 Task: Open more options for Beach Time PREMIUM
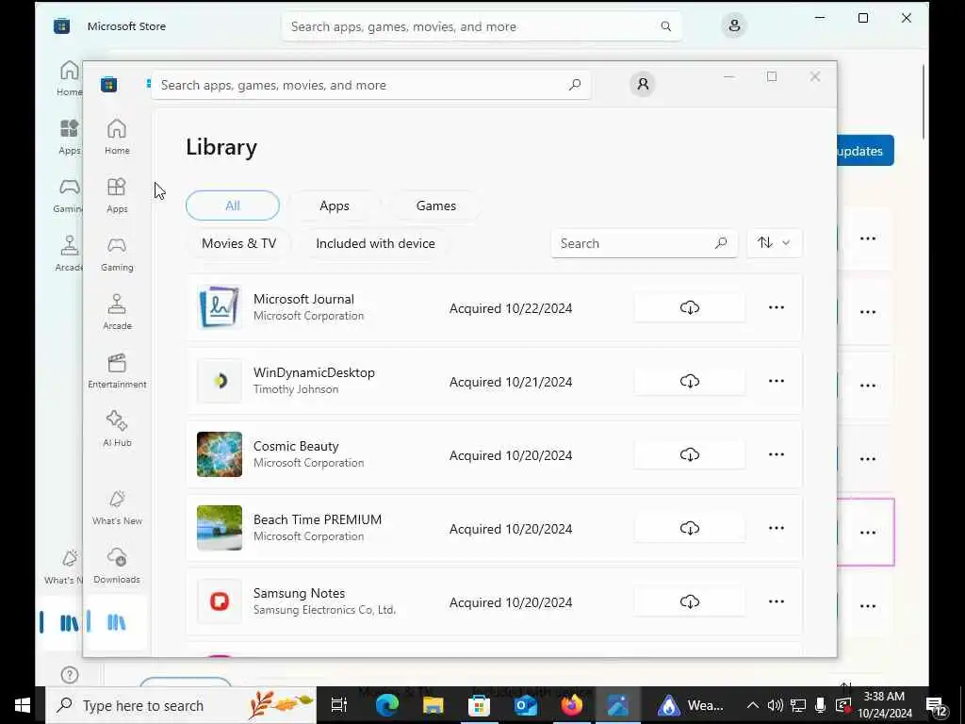click(777, 528)
